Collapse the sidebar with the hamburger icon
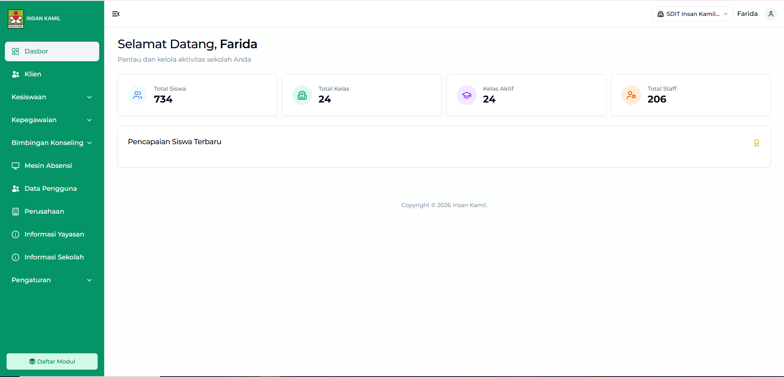 tap(116, 14)
